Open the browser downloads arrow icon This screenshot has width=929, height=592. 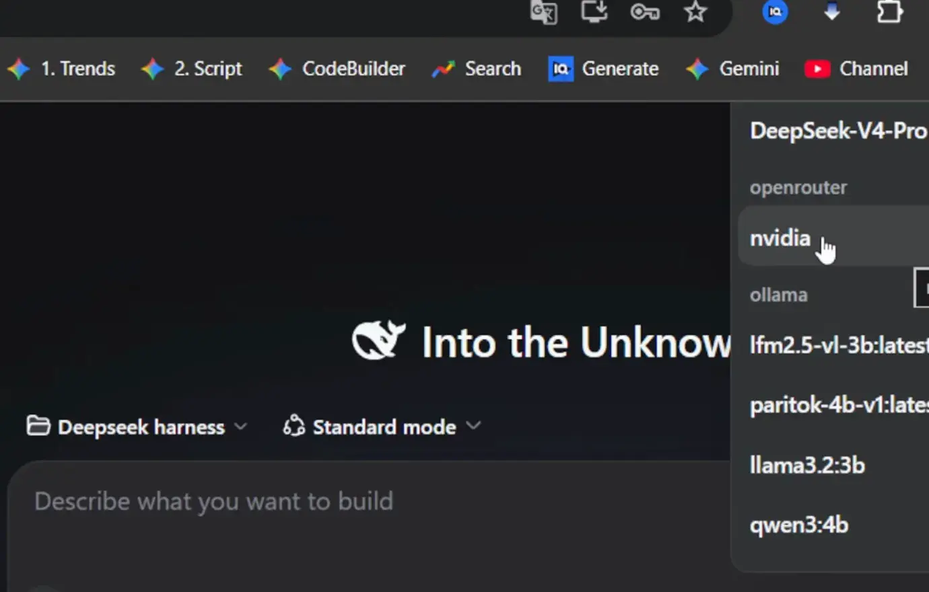pos(832,11)
